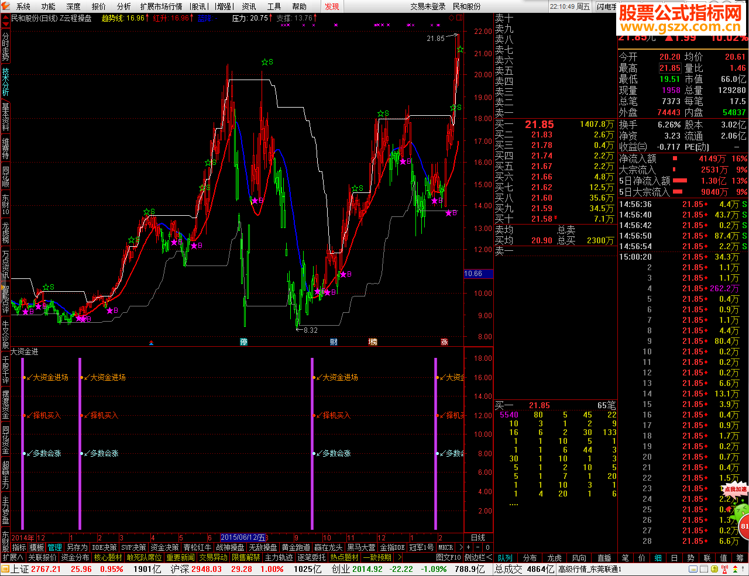
Task: Click the 0 reset button on indicator bar
Action: [487, 547]
